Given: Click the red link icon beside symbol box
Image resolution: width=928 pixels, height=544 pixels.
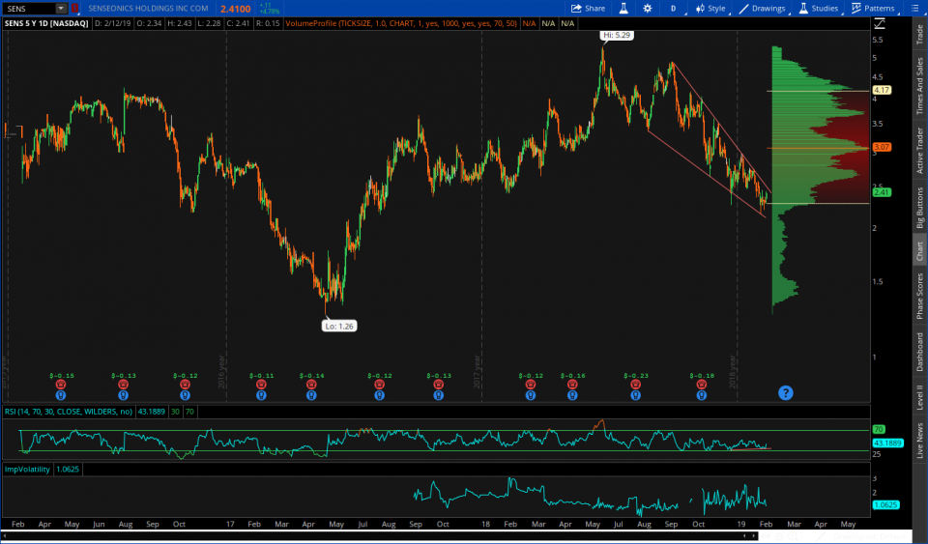Looking at the screenshot, I should coord(74,9).
